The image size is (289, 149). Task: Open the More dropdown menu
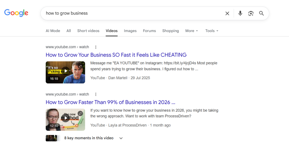pyautogui.click(x=192, y=31)
